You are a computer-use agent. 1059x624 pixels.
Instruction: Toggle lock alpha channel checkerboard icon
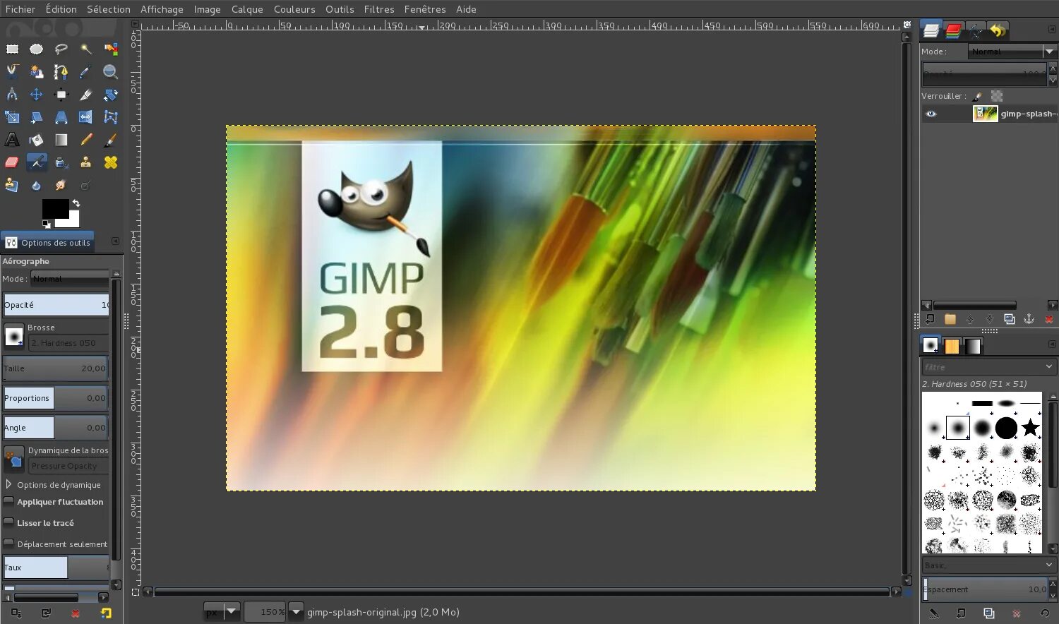point(997,96)
